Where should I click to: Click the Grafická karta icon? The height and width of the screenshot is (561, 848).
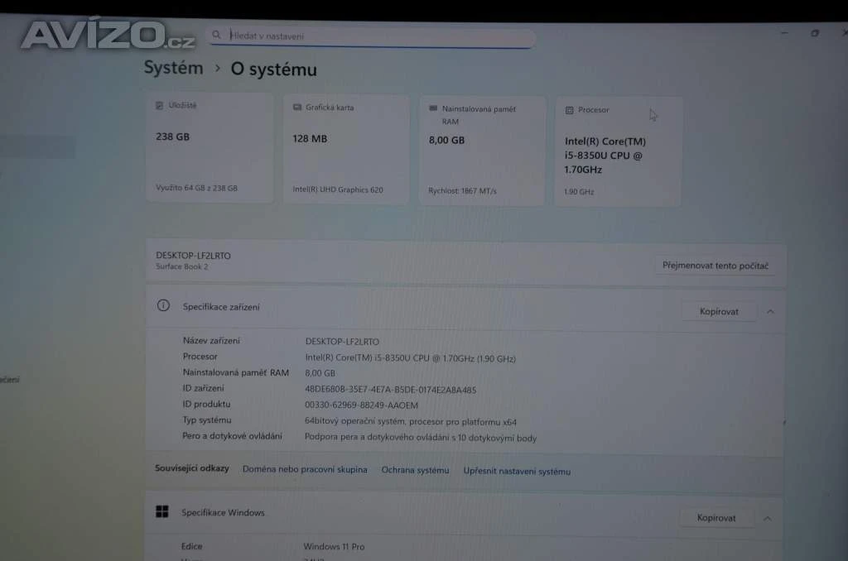(296, 108)
